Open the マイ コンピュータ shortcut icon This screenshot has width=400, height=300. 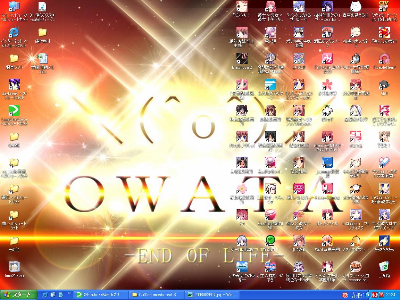pyautogui.click(x=14, y=7)
